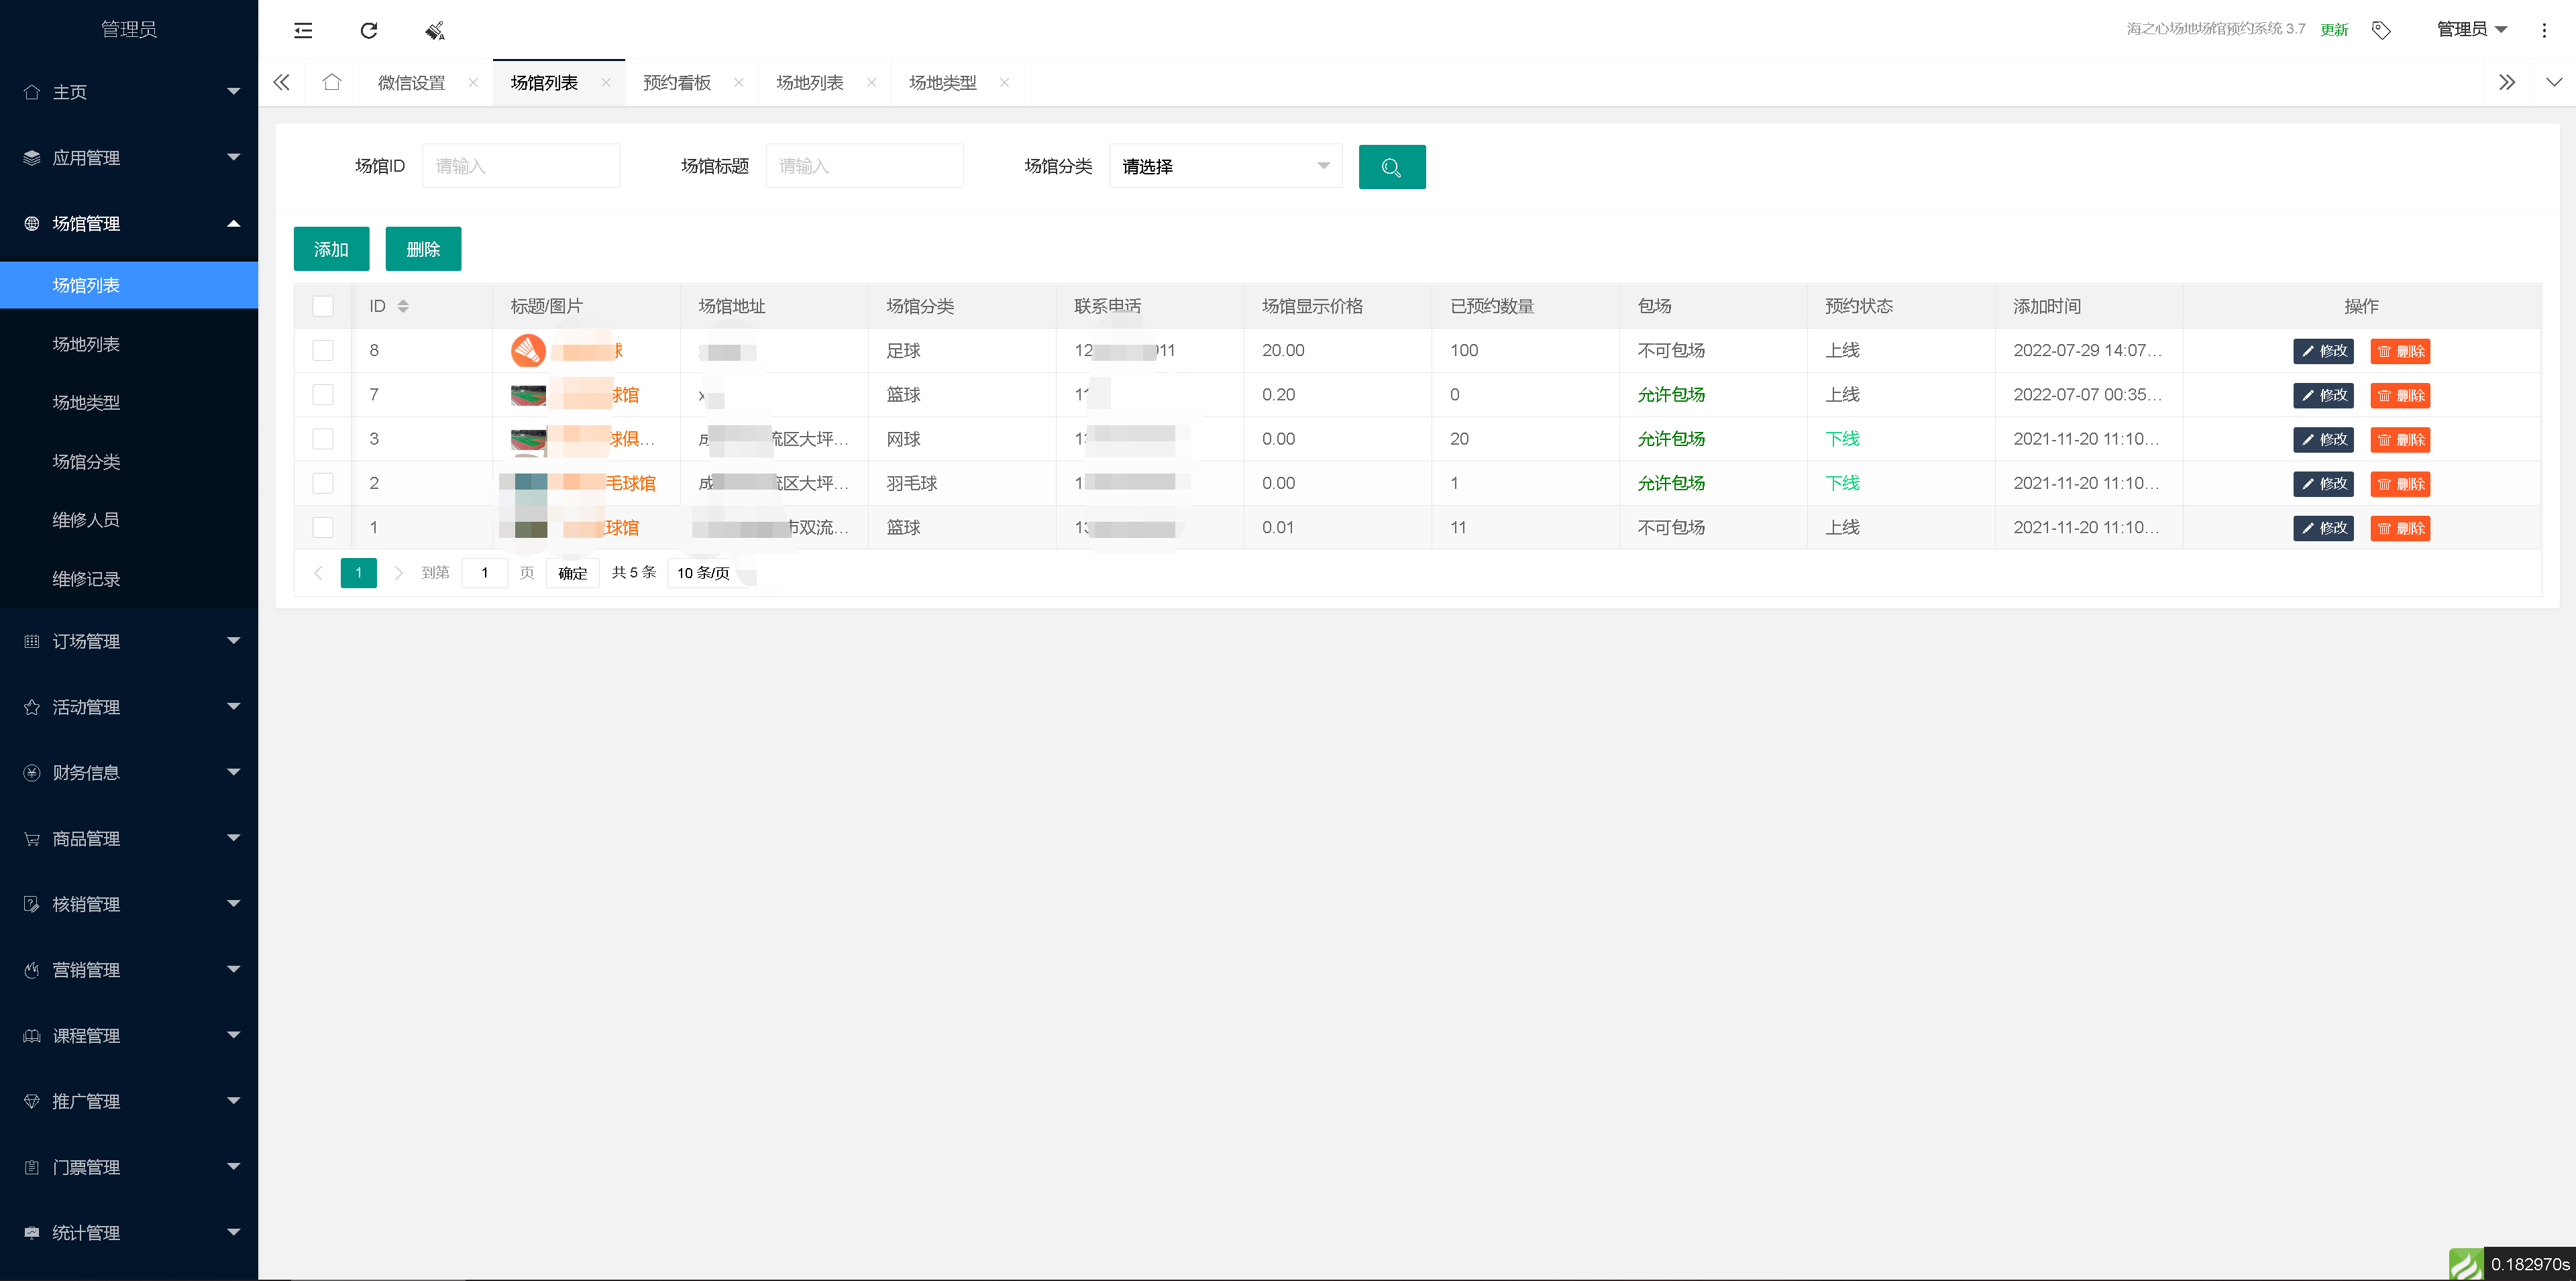This screenshot has width=2576, height=1281.
Task: Expand 订场管理 sidebar menu
Action: pos(129,641)
